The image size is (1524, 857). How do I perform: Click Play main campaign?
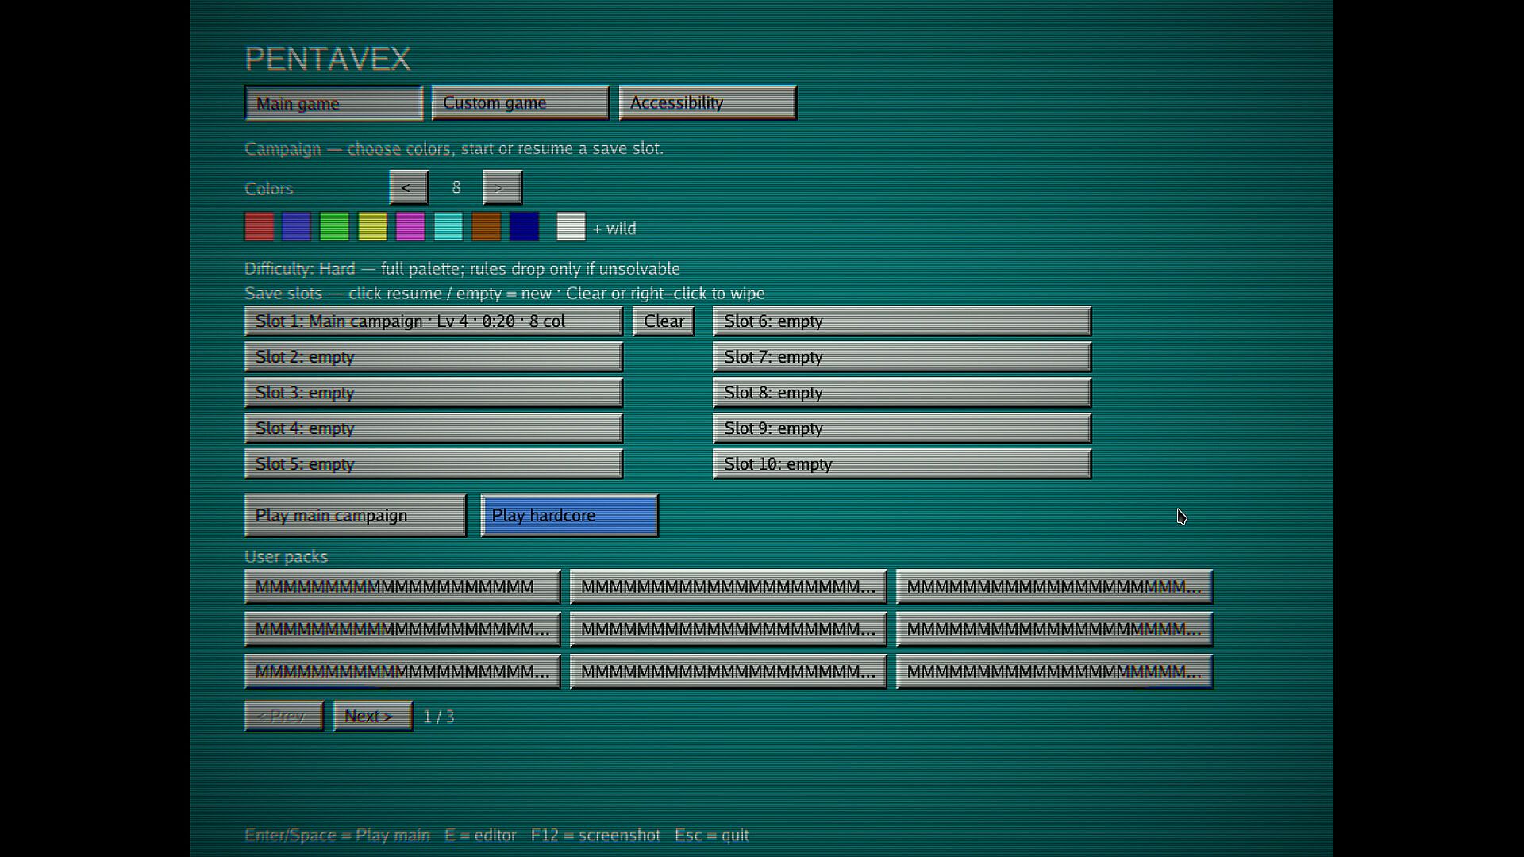click(x=355, y=516)
